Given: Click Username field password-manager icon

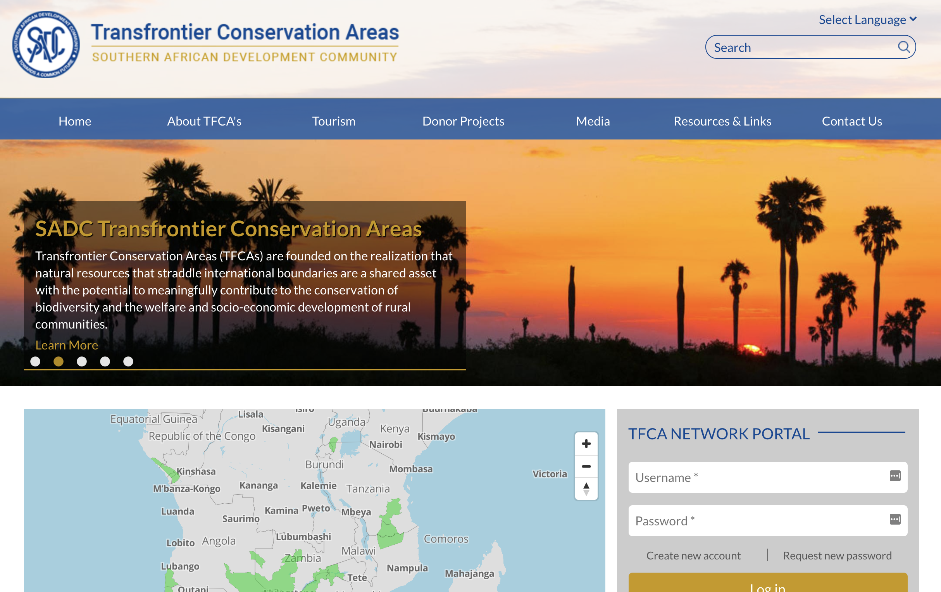Looking at the screenshot, I should [x=895, y=476].
